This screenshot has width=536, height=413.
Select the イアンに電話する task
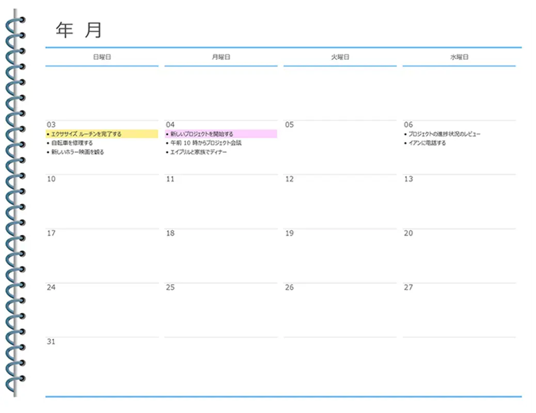[x=427, y=143]
